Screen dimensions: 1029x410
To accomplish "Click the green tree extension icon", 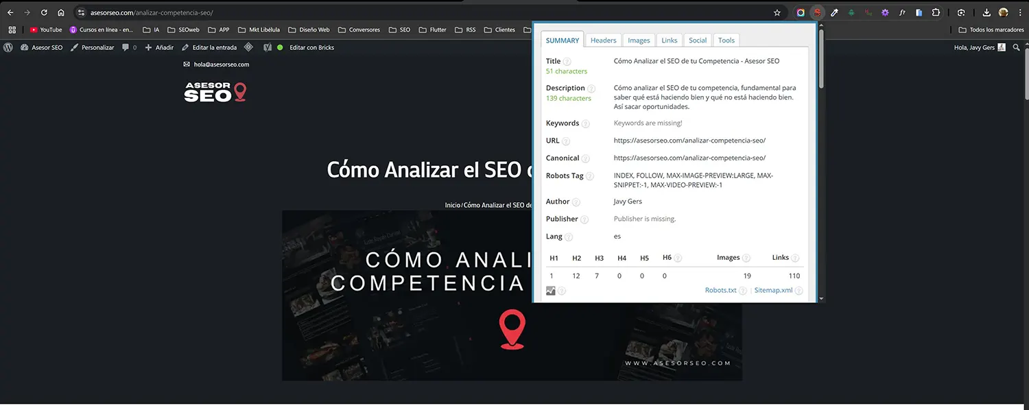I will tap(851, 12).
